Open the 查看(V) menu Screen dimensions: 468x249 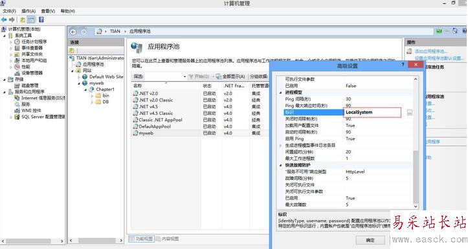click(48, 11)
